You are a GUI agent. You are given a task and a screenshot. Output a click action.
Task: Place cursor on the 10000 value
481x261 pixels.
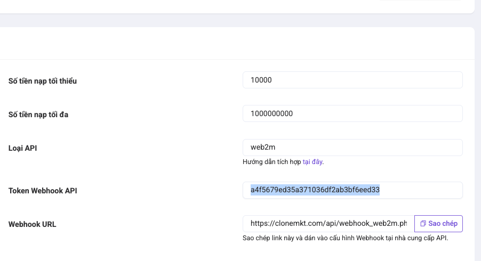click(261, 80)
